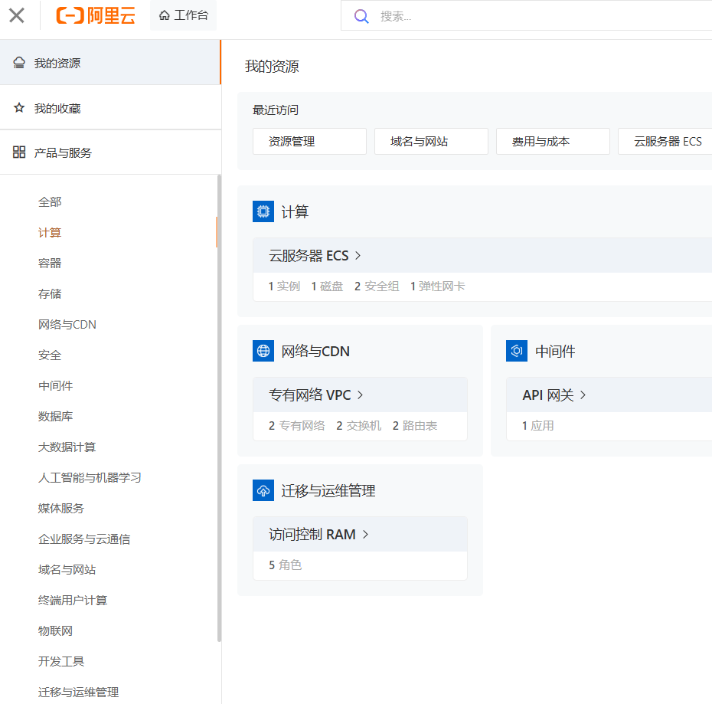712x704 pixels.
Task: Select 企业服务与云通信 category
Action: [84, 539]
